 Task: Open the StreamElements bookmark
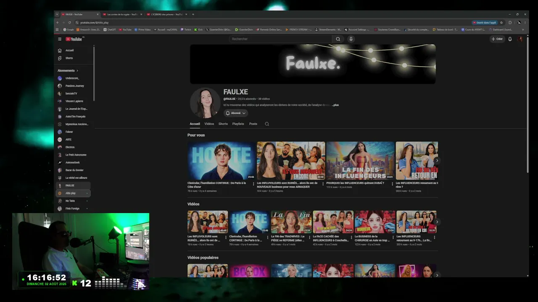click(x=328, y=30)
